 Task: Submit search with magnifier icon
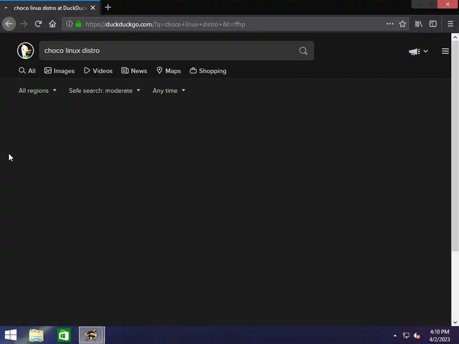[x=303, y=51]
